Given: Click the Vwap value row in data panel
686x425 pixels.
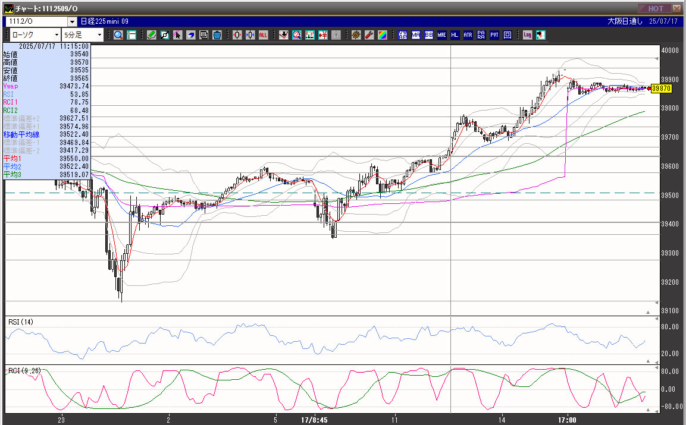Looking at the screenshot, I should [x=46, y=86].
